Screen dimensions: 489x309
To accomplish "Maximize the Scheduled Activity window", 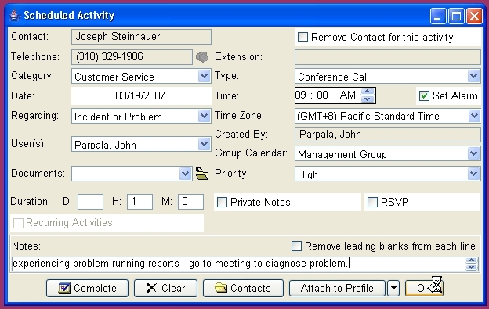I will point(456,16).
